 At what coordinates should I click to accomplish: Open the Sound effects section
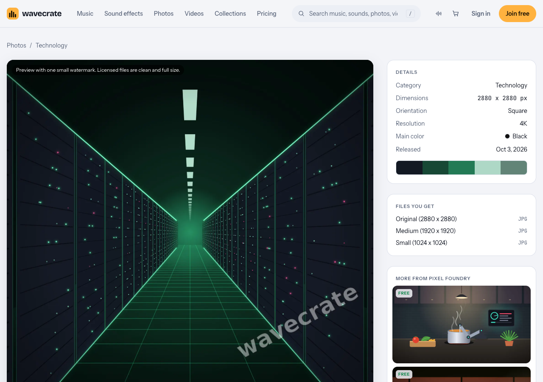tap(123, 14)
